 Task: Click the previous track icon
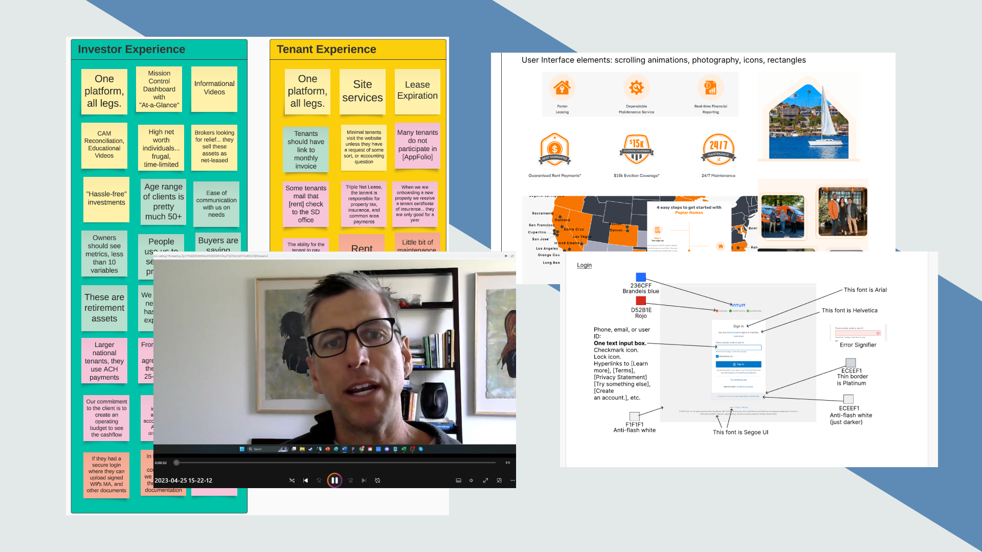pyautogui.click(x=306, y=480)
